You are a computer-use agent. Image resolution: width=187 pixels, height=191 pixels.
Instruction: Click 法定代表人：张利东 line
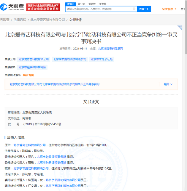pos(24,174)
